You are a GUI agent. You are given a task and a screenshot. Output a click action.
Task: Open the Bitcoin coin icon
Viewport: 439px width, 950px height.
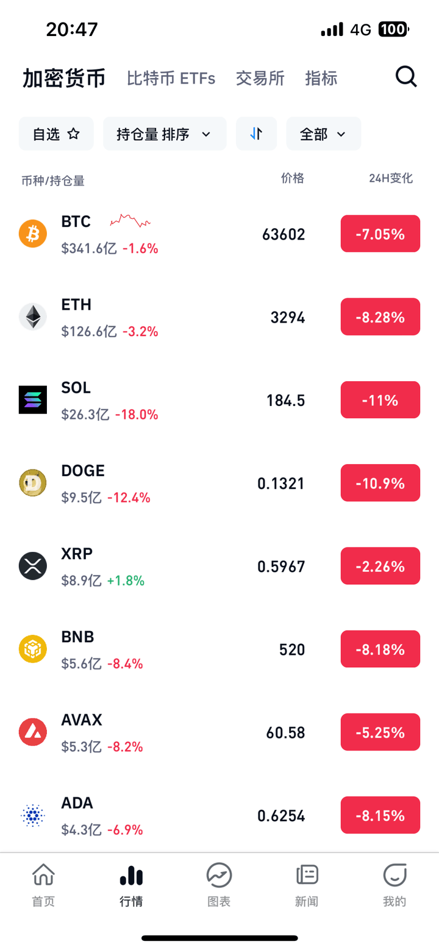[x=33, y=234]
